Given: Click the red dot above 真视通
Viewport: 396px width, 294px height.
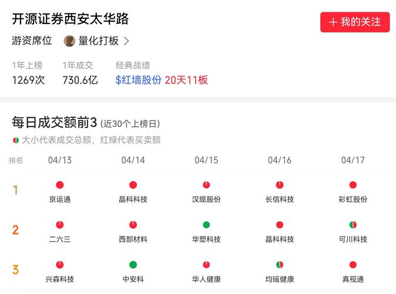Looking at the screenshot, I should tap(353, 265).
